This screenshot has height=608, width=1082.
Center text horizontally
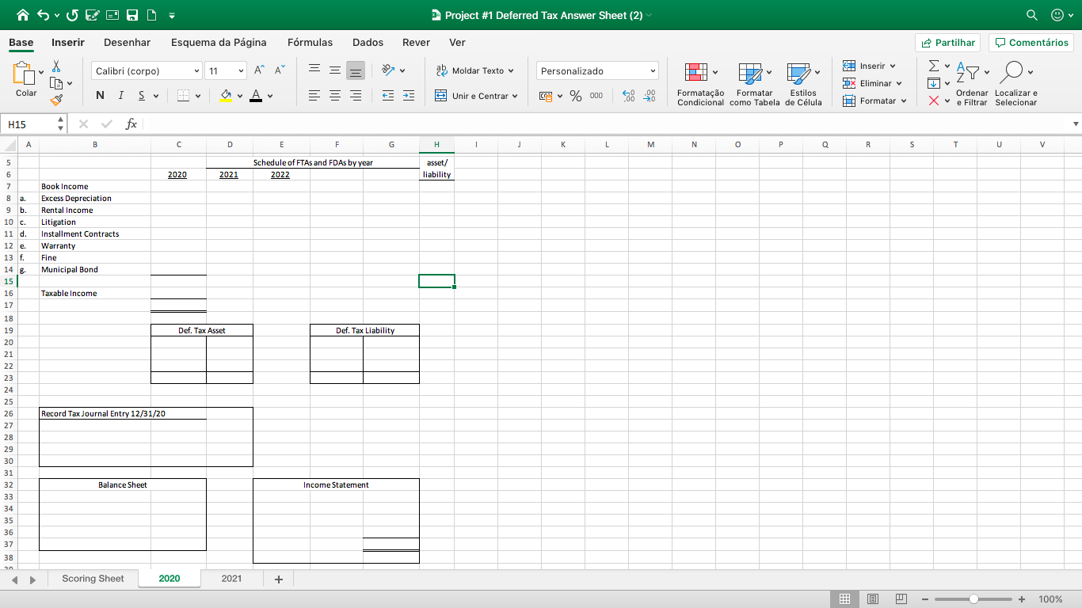(x=335, y=96)
